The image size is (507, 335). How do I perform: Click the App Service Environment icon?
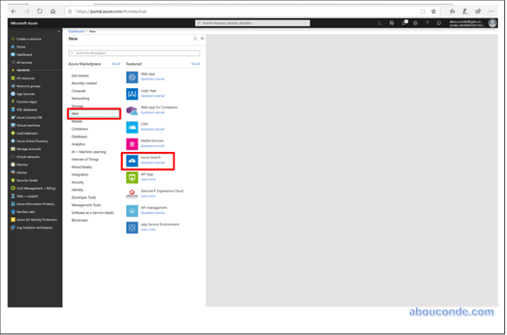pyautogui.click(x=132, y=227)
